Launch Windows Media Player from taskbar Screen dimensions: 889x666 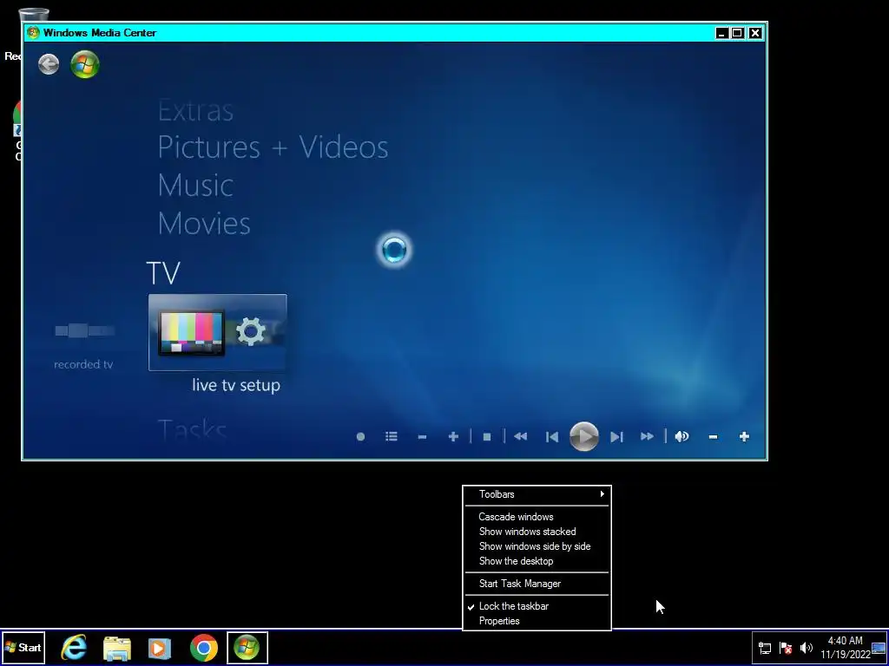tap(160, 647)
